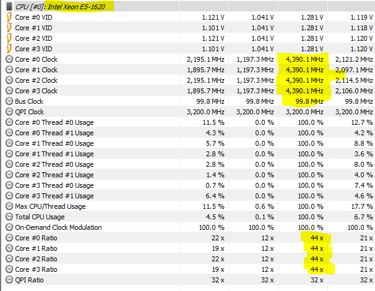Viewport: 375px width, 291px height.
Task: Select the CPU [#0] Intel Xeon E5-1620 header
Action: 63,6
